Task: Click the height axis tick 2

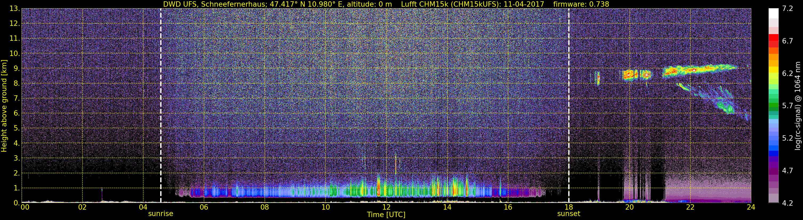Action: [x=16, y=173]
